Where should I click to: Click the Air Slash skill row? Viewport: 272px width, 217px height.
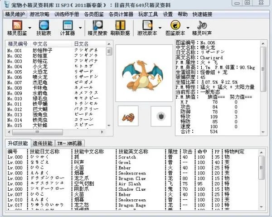(x=132, y=184)
